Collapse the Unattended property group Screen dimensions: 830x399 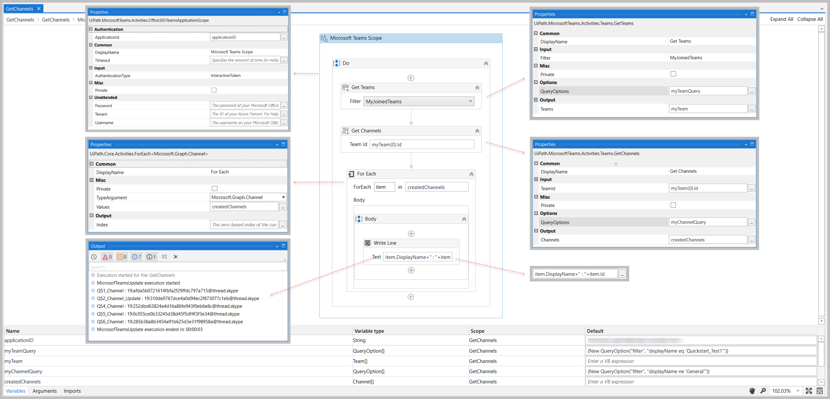pos(91,97)
